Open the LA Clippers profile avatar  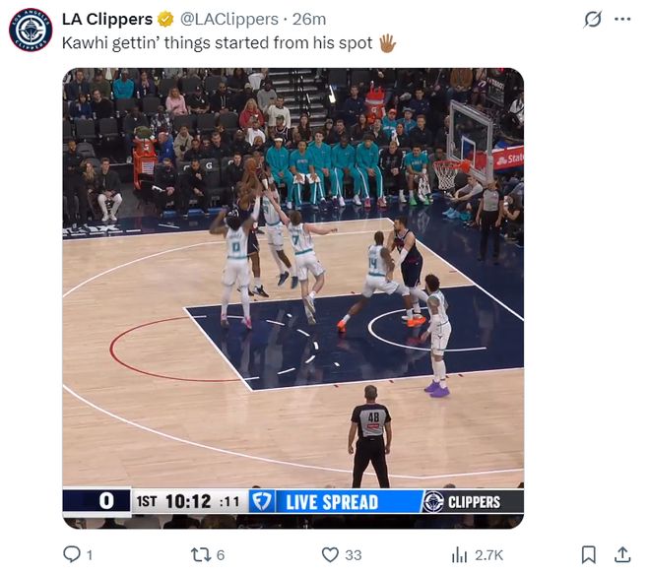[x=31, y=31]
